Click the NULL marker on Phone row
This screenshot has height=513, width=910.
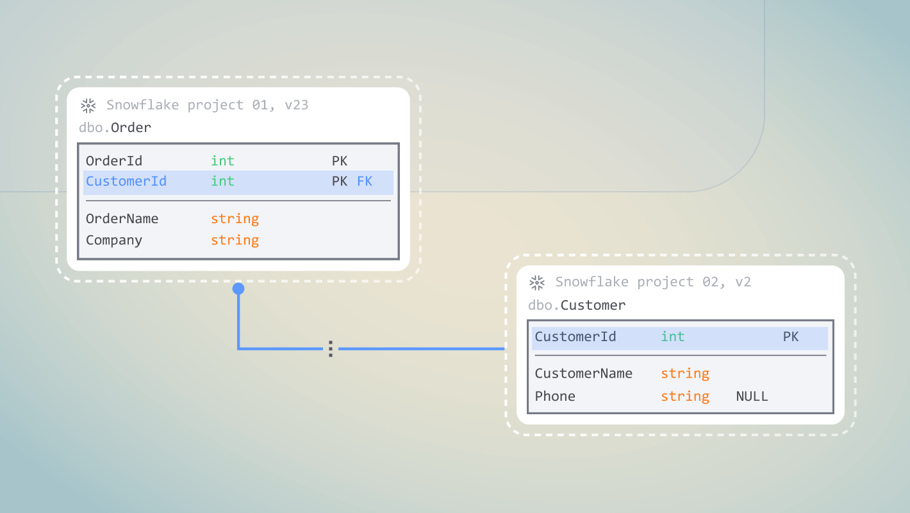(752, 396)
